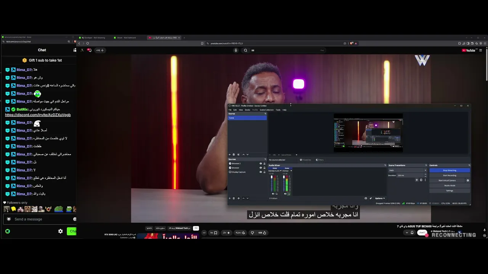Move the selected scene down in OBS

(247, 155)
